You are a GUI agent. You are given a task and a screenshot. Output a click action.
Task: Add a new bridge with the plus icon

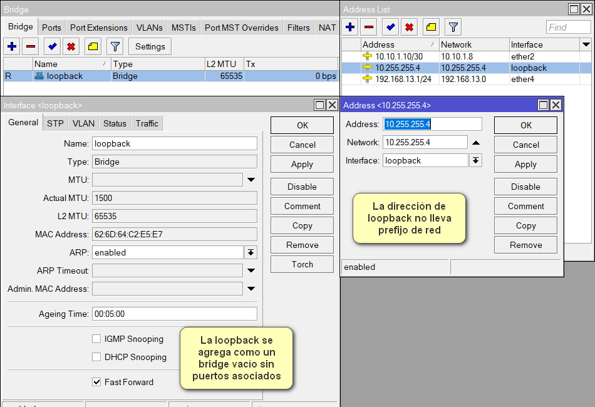(13, 46)
